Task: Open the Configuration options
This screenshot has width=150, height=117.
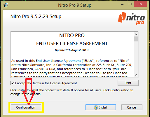Action: 26,107
